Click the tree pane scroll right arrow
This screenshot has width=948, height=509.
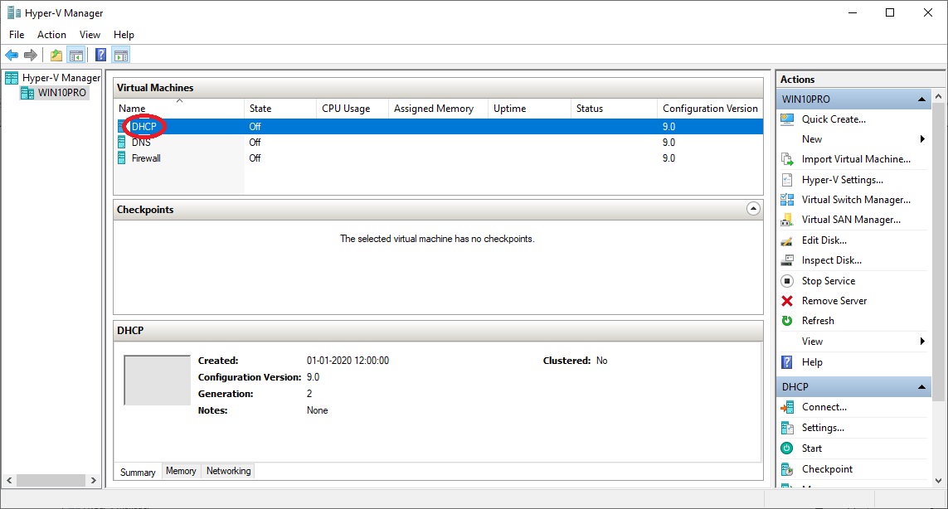click(x=93, y=480)
